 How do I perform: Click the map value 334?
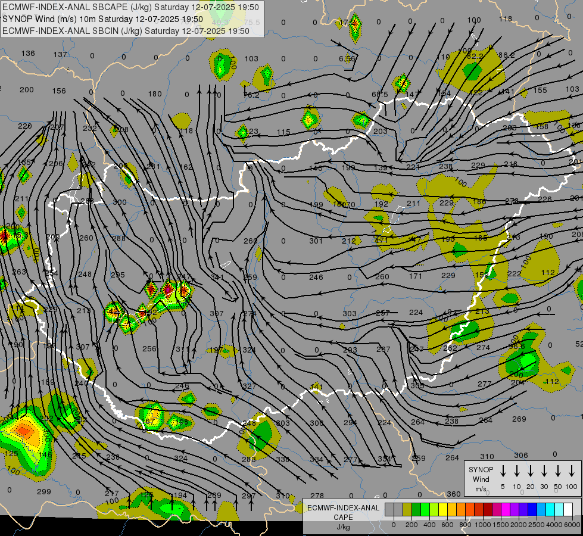316,459
